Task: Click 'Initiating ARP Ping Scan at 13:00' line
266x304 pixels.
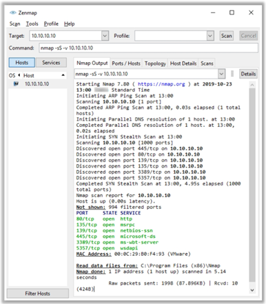Action: [125, 96]
